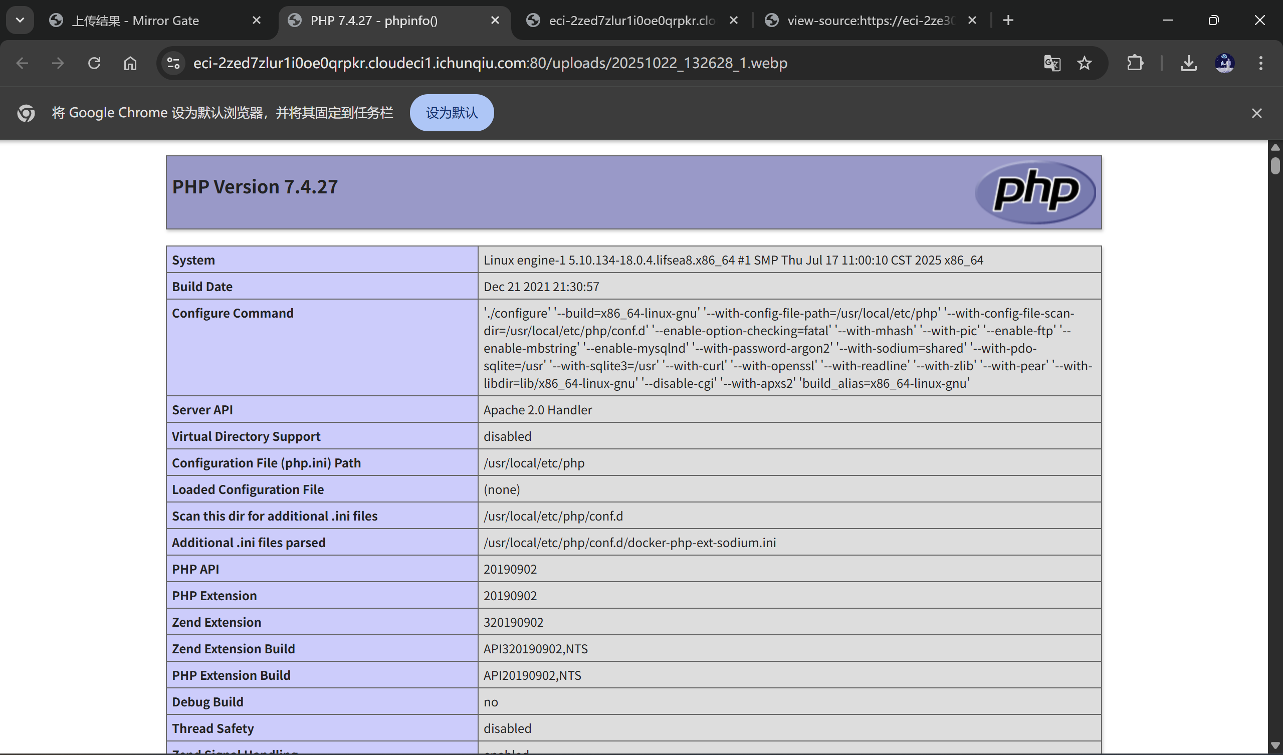1283x755 pixels.
Task: Reload the current page
Action: 94,63
